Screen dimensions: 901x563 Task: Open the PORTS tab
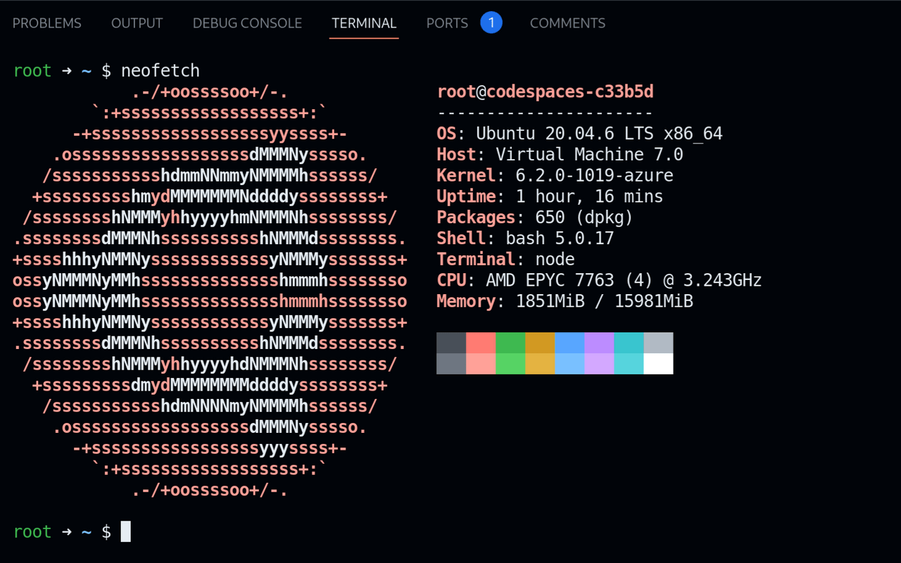(x=446, y=23)
